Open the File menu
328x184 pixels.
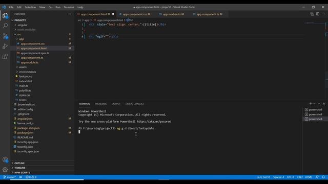coord(11,7)
